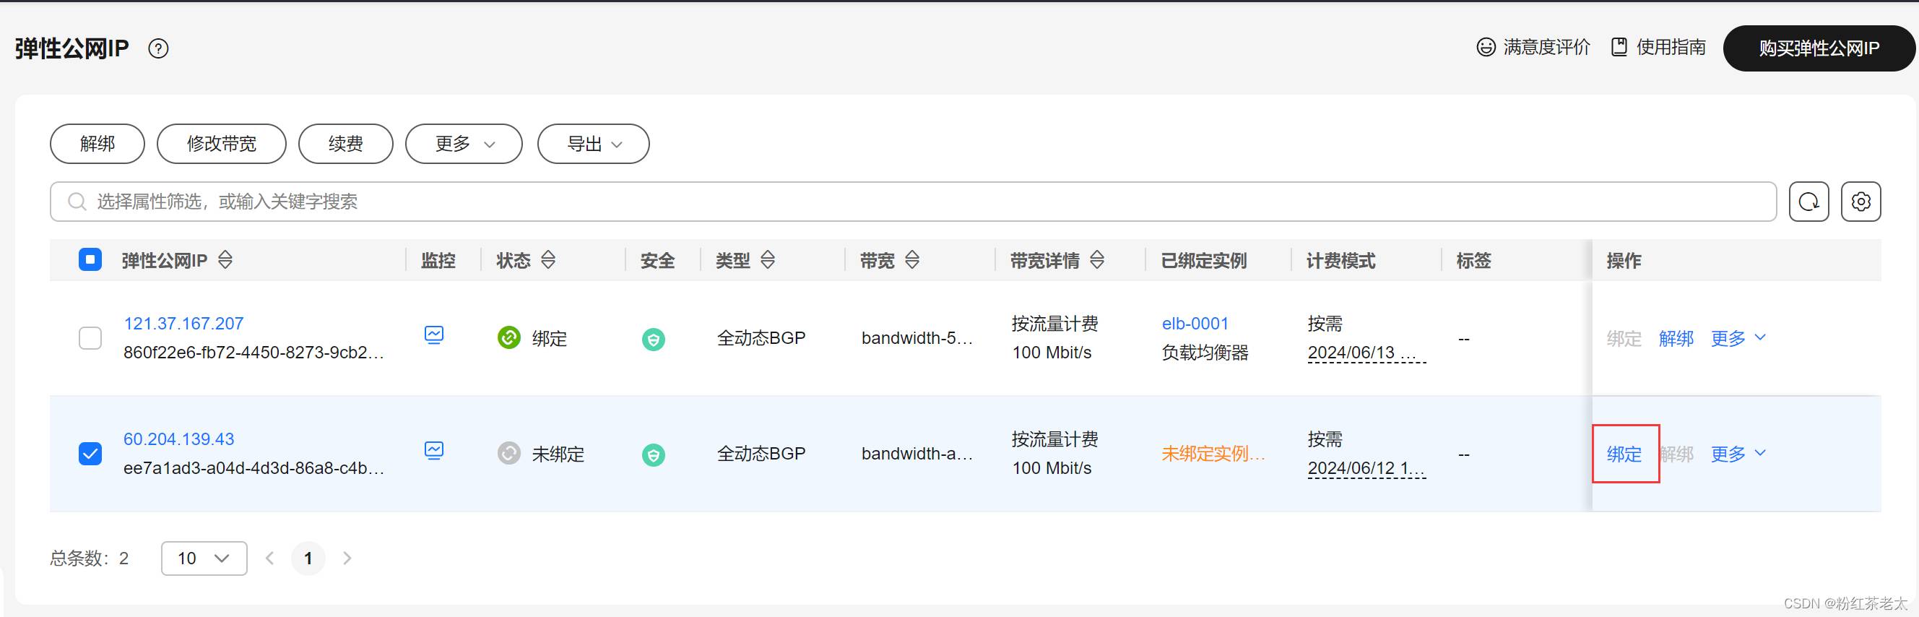Click the 未绑定实例 orange text
Image resolution: width=1919 pixels, height=617 pixels.
[1213, 454]
